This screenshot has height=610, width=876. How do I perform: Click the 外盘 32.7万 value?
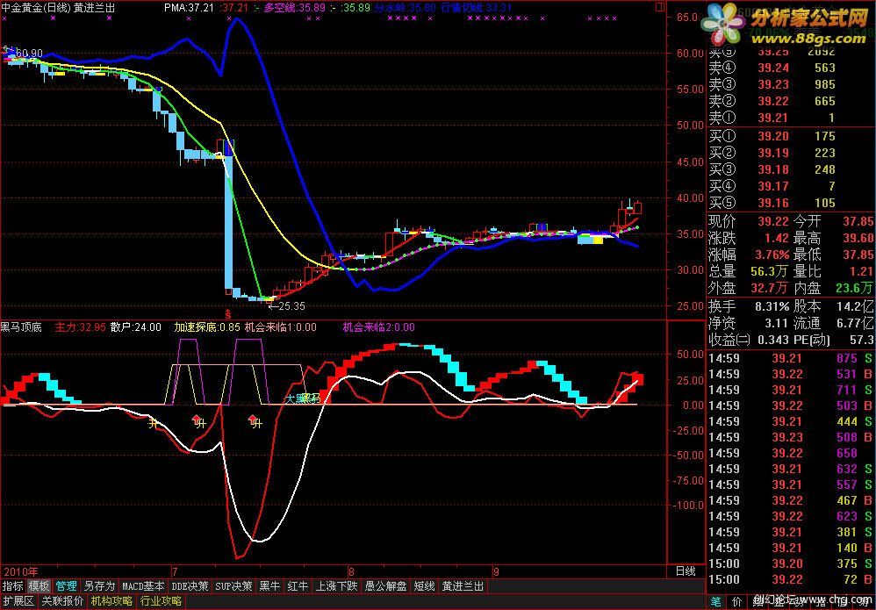(771, 288)
